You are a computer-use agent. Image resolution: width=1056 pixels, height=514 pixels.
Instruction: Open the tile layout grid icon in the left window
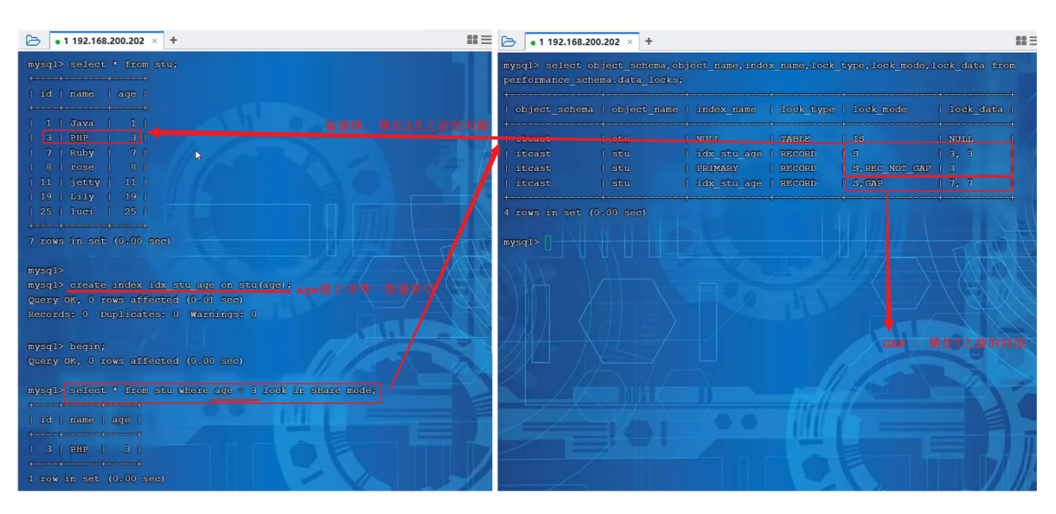click(472, 40)
